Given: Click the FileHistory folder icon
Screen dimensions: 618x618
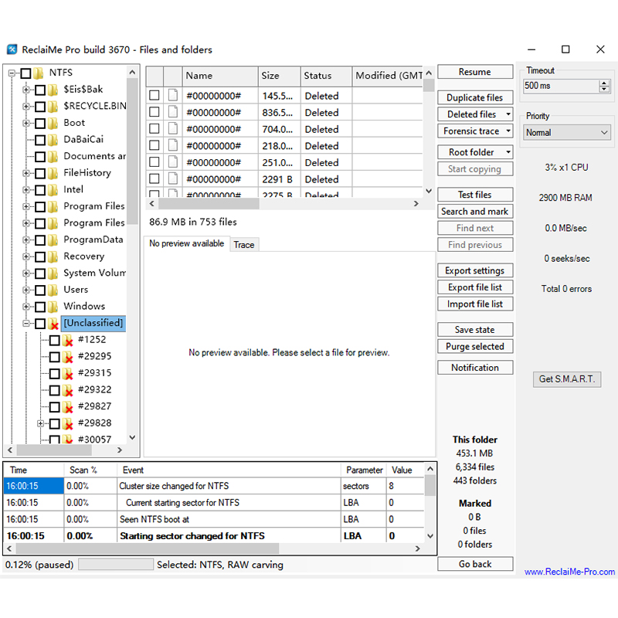Looking at the screenshot, I should [x=53, y=173].
